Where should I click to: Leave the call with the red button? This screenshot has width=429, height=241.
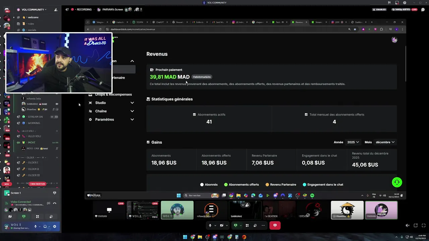[275, 226]
